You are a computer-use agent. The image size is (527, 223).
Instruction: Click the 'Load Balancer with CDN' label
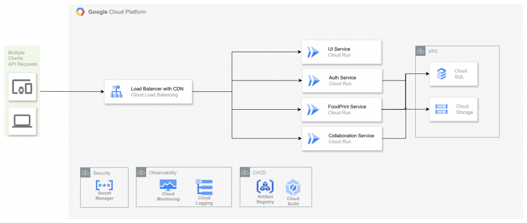pyautogui.click(x=157, y=89)
